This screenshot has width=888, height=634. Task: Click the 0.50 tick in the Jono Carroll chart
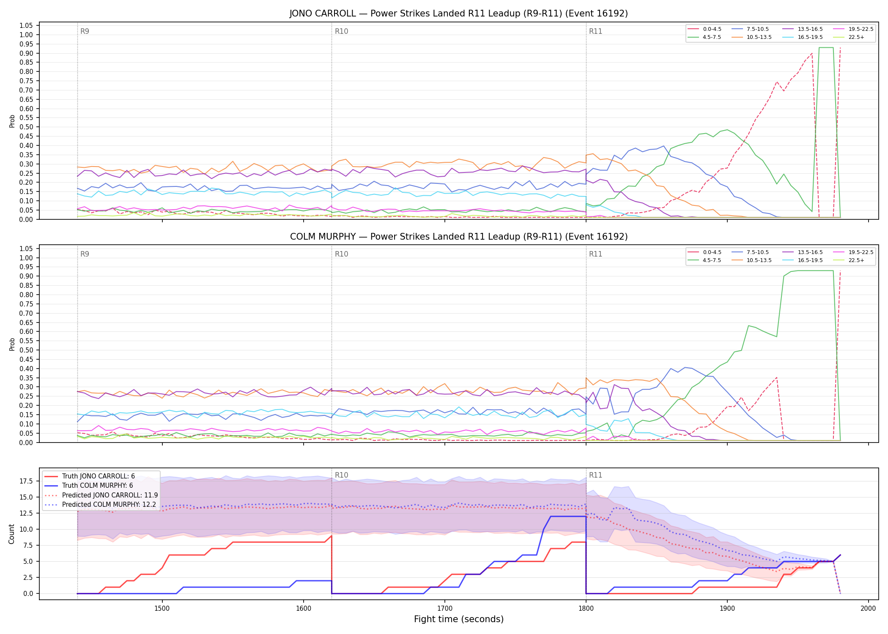[x=27, y=127]
